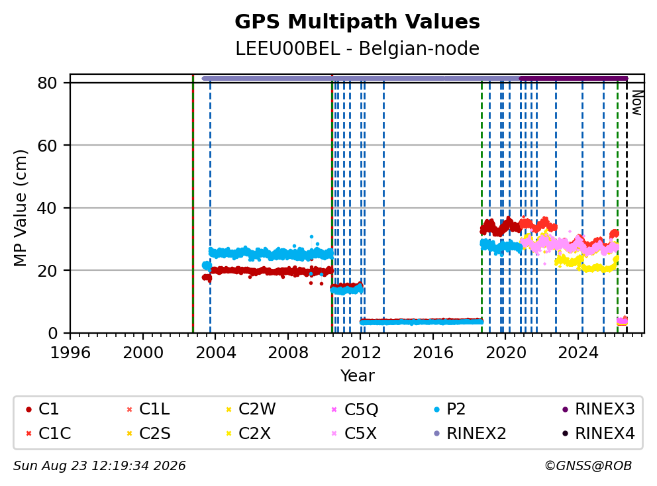Select the C5X legend entry
The image size is (657, 486).
click(354, 433)
